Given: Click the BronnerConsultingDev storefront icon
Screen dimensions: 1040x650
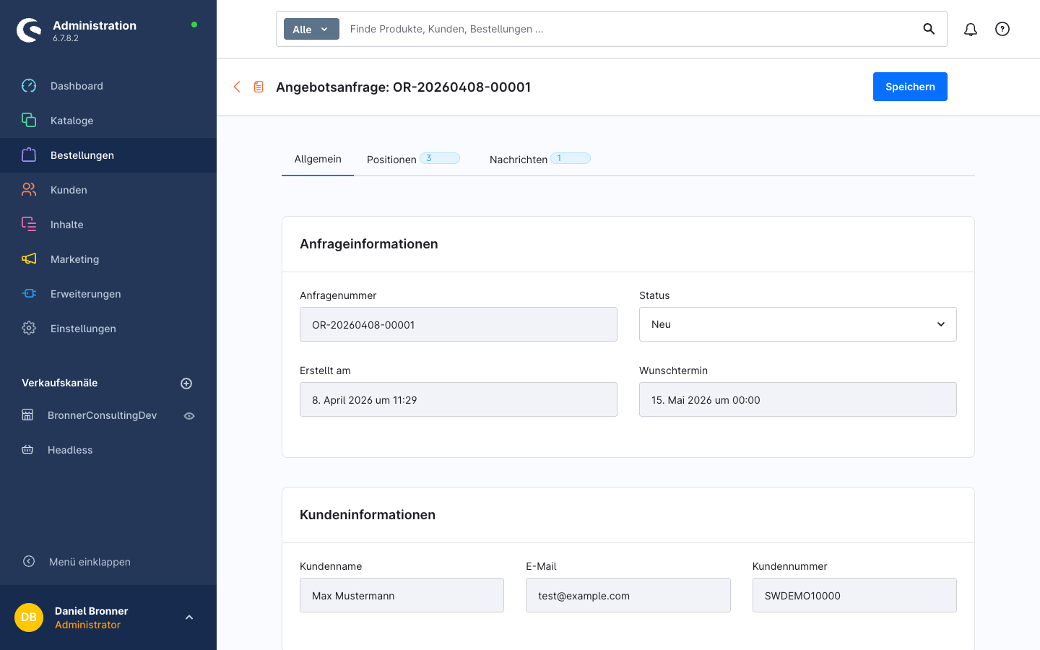Looking at the screenshot, I should 27,415.
